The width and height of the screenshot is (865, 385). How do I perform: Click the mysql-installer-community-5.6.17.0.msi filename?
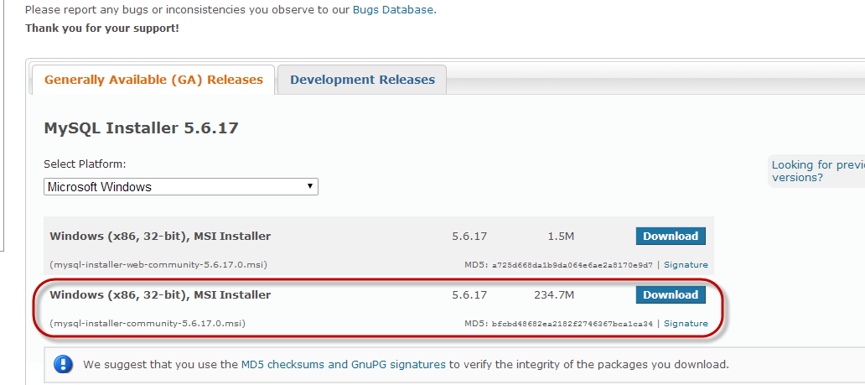click(148, 324)
